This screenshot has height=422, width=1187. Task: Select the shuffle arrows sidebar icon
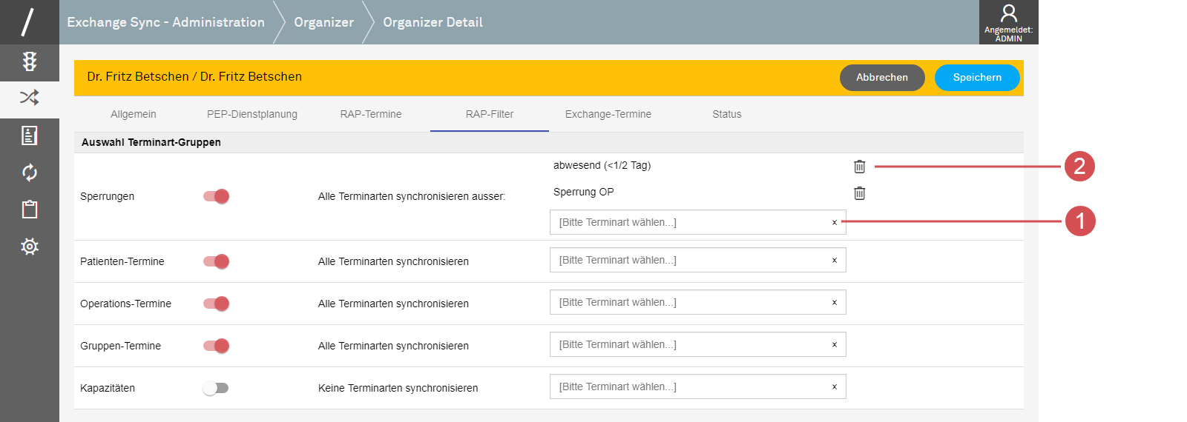coord(30,97)
